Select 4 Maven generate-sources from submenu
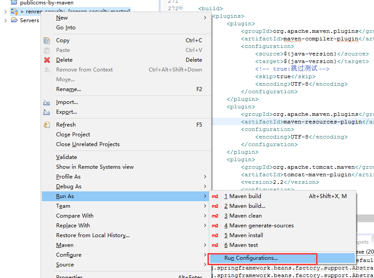This screenshot has width=374, height=278. [282, 226]
